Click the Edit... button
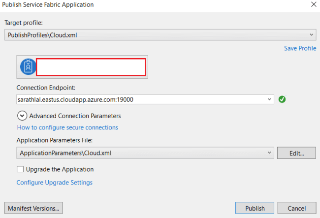320x218 pixels. (296, 153)
